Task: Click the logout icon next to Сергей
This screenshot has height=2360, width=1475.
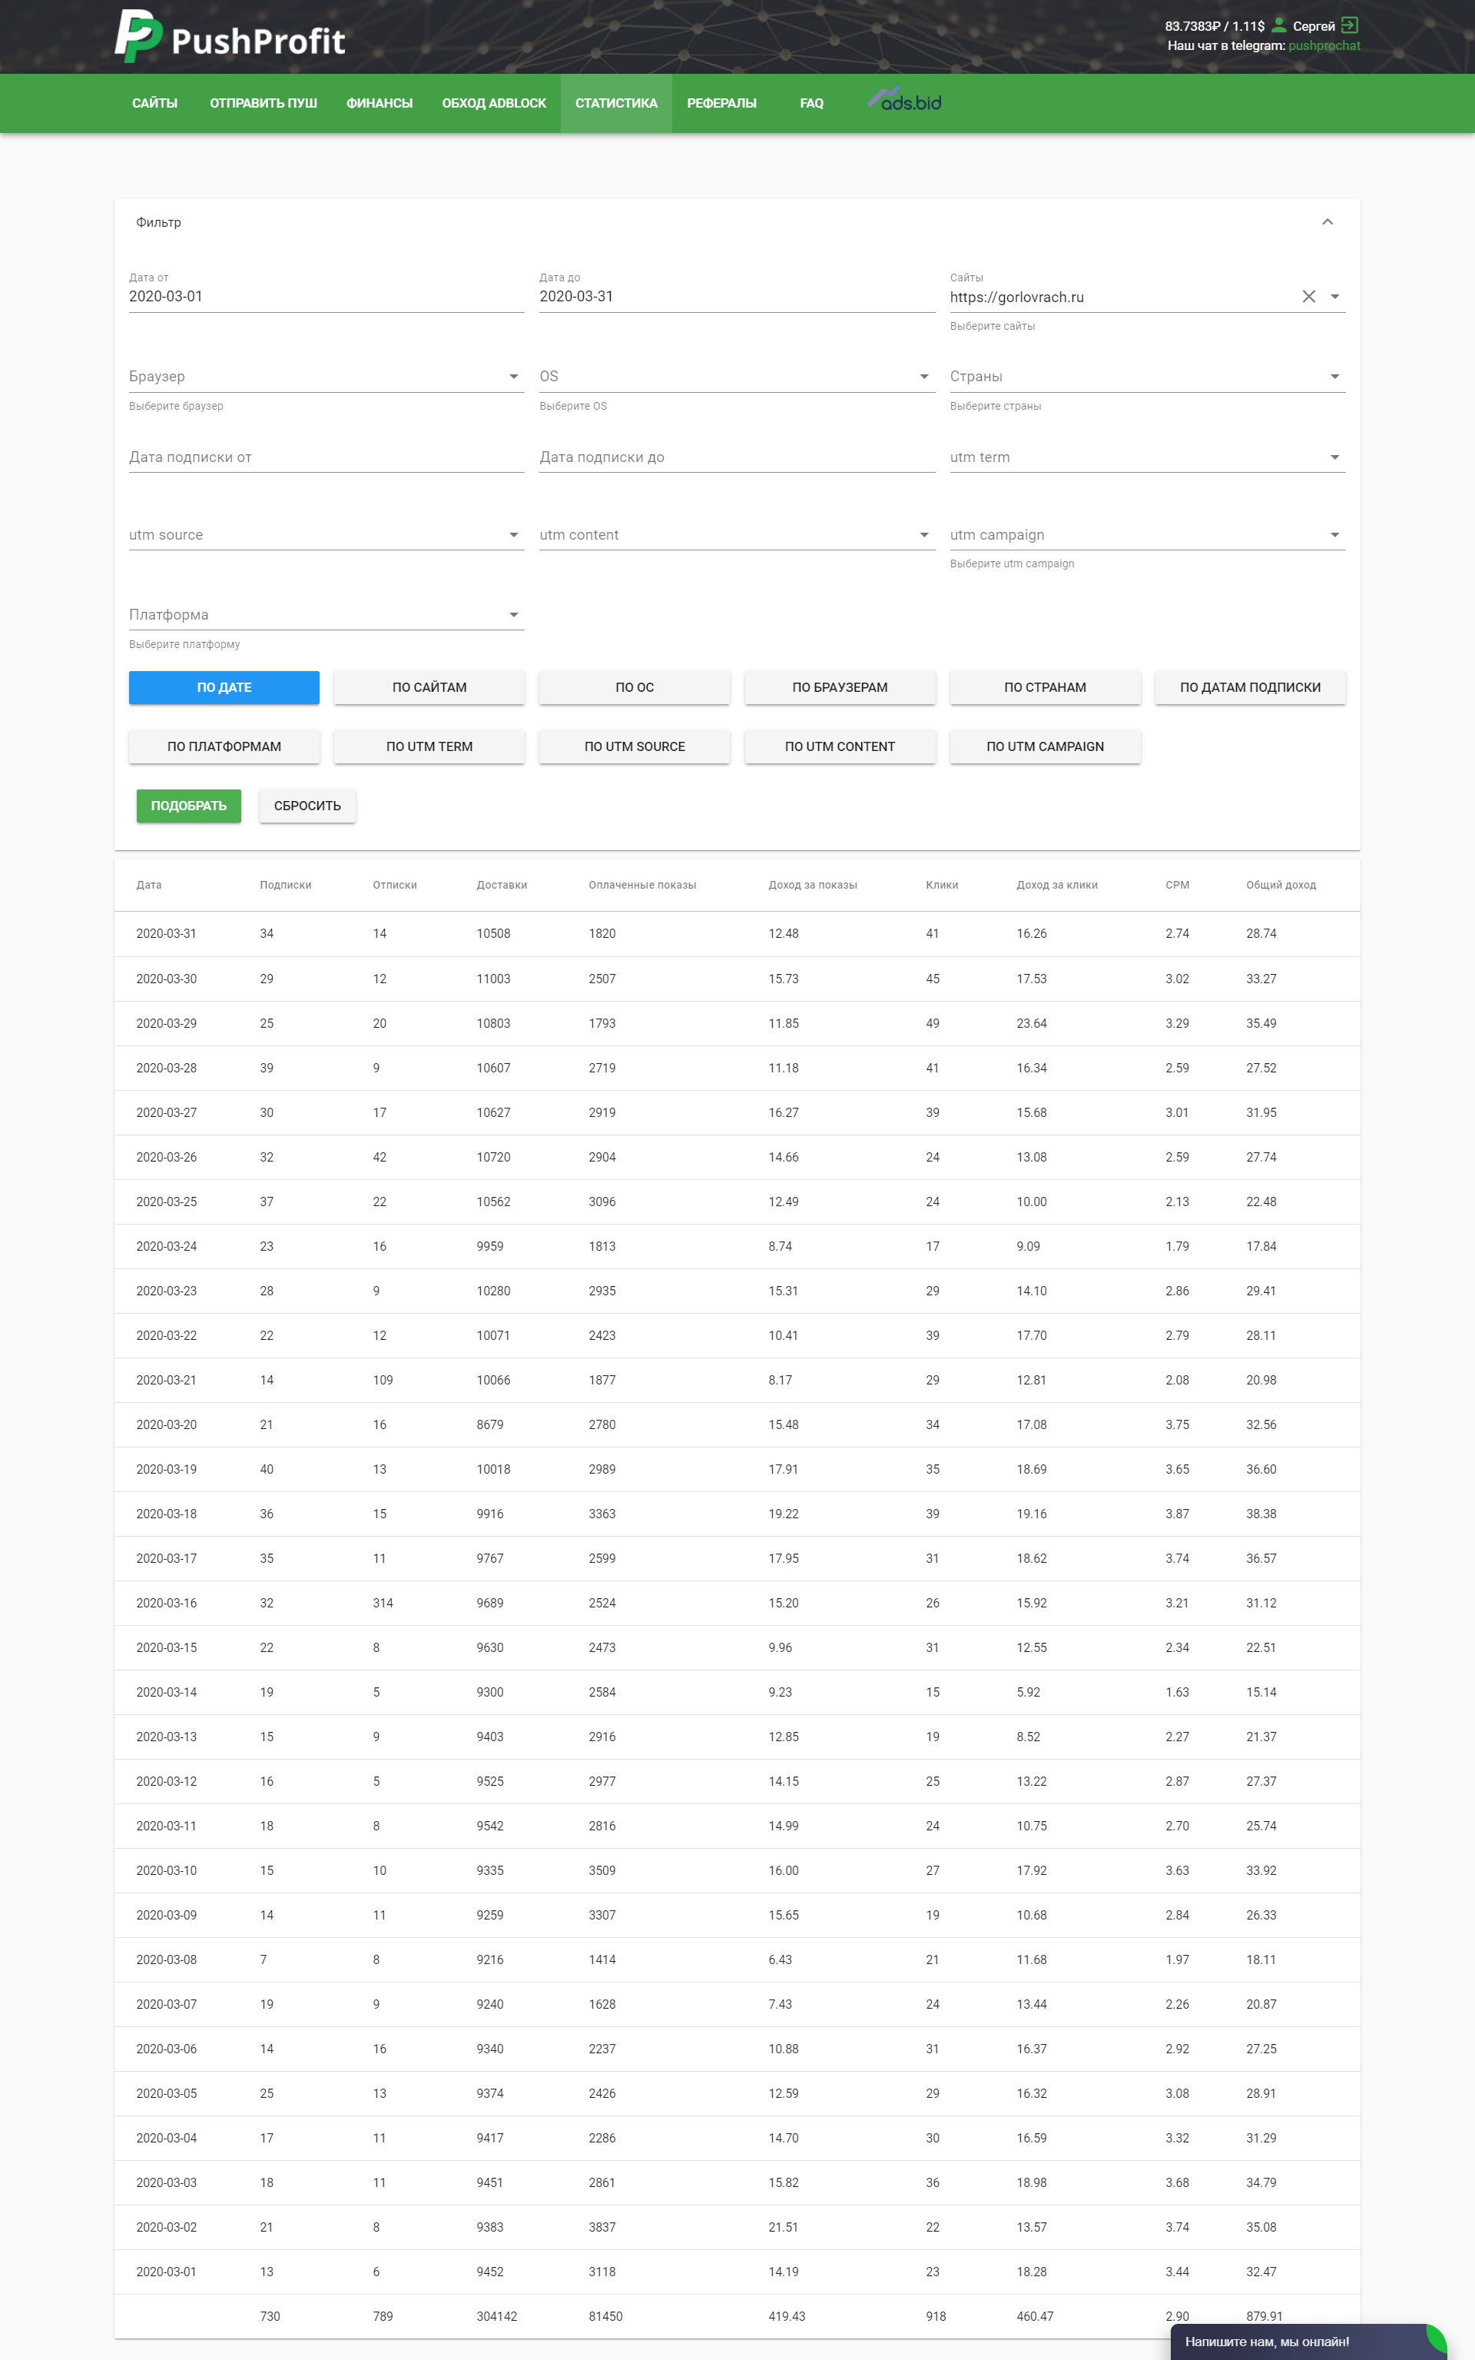Action: pos(1349,25)
